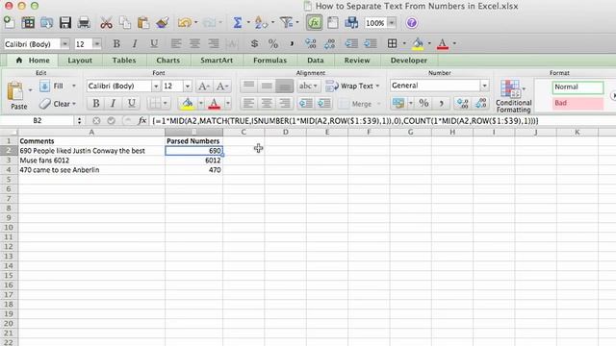Open the font size dropdown in ribbon
Image resolution: width=616 pixels, height=346 pixels.
tap(188, 86)
